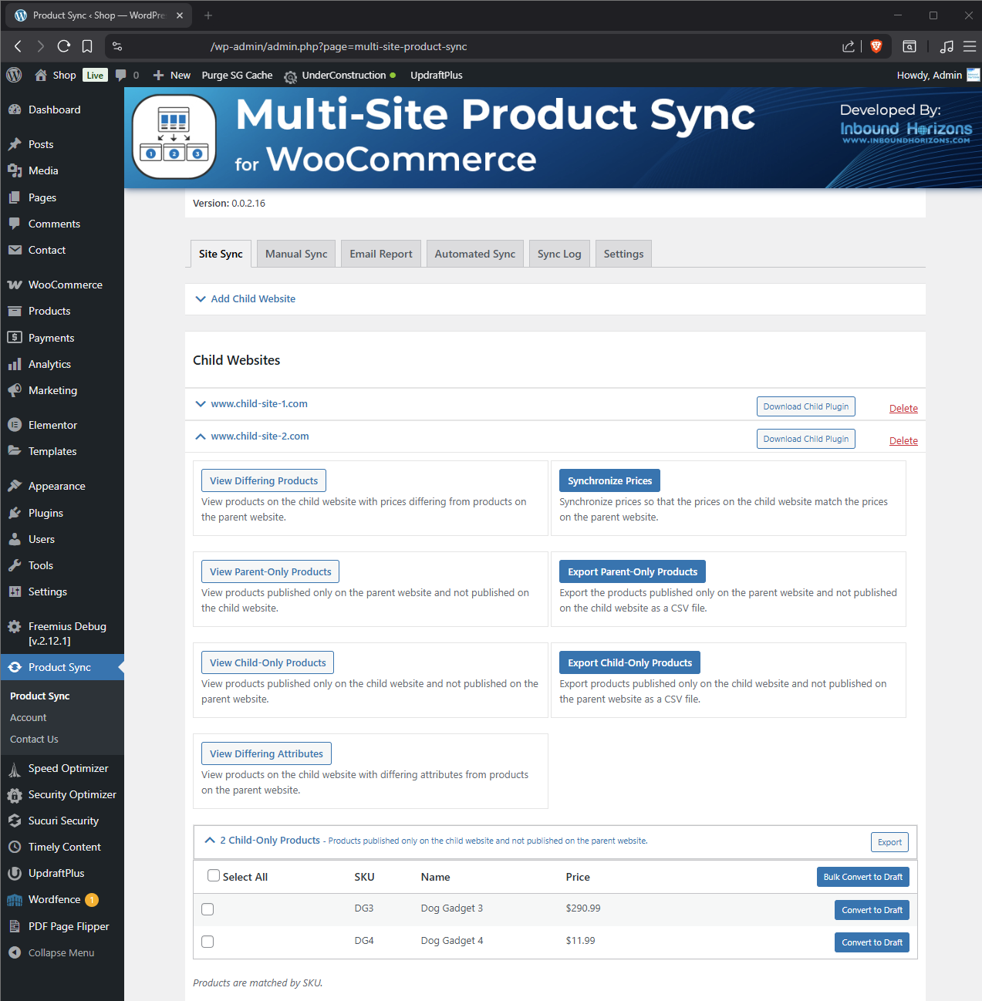Expand the www.child-site-1.com row

coord(259,404)
